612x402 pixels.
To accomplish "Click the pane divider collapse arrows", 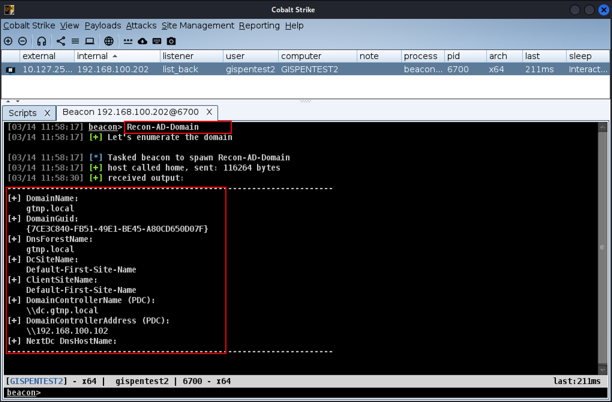I will pos(12,101).
